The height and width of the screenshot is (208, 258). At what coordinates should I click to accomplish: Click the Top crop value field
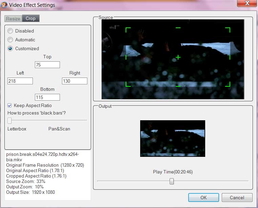pos(47,65)
